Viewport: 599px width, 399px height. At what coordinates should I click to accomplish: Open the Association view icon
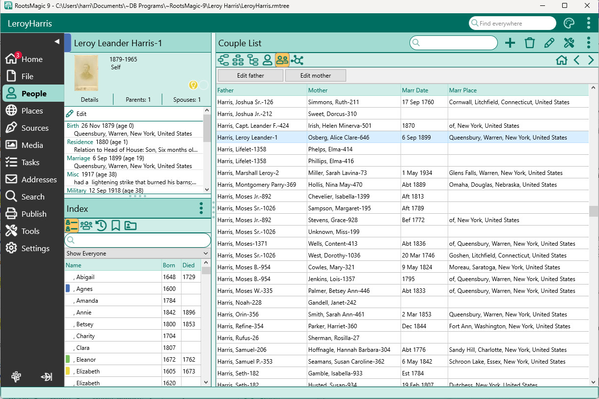tap(297, 60)
